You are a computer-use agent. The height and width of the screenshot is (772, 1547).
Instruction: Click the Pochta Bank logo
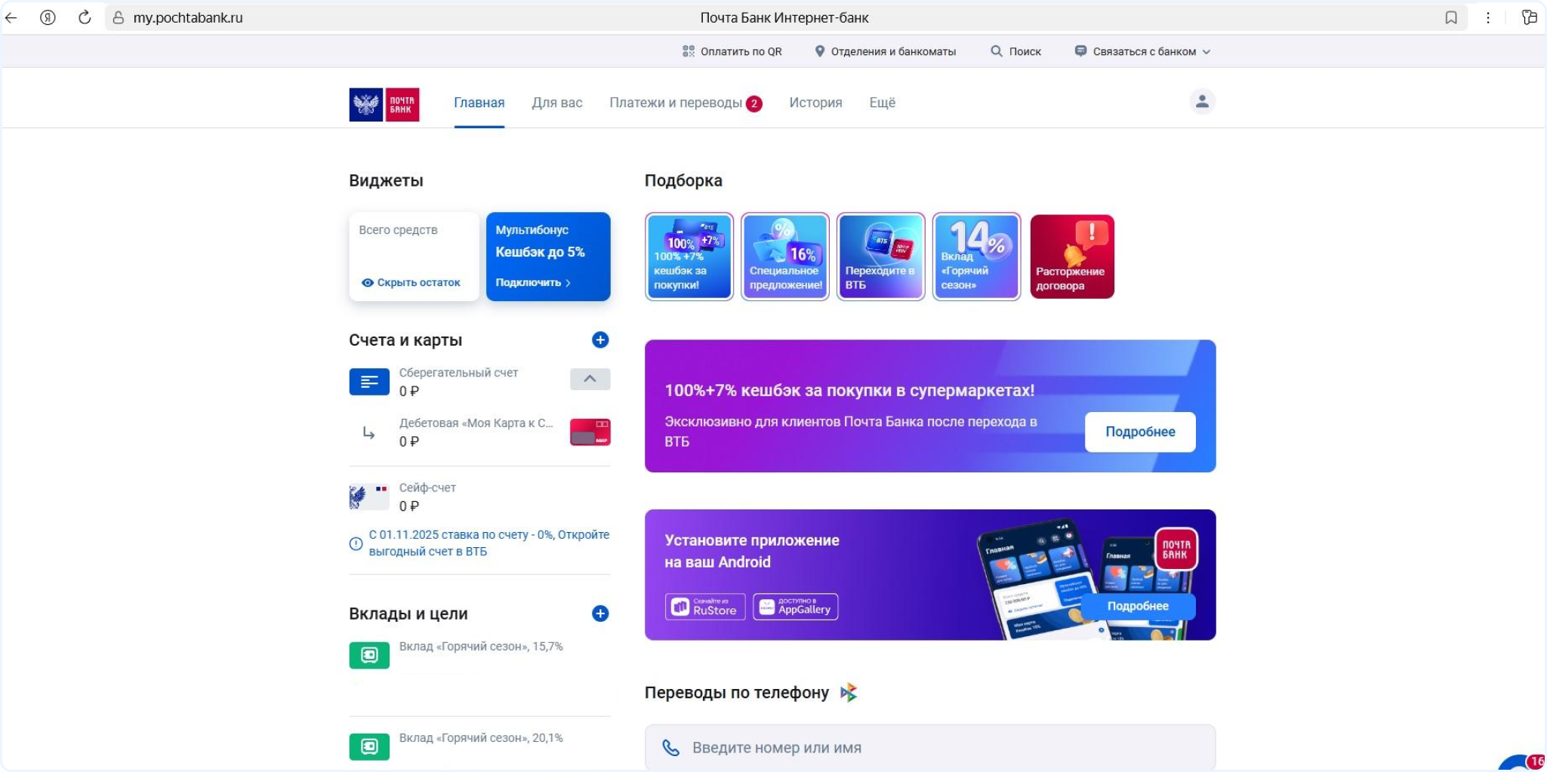pos(384,104)
